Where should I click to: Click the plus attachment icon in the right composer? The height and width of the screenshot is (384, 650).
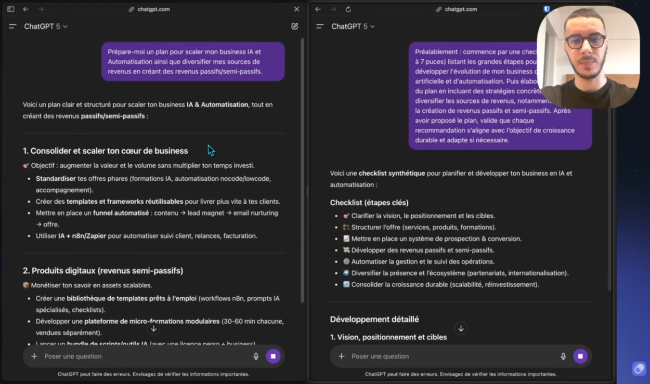pos(342,356)
